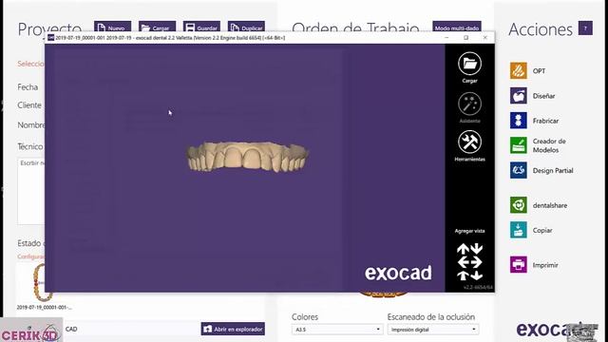
Task: Open the Frabricar action icon
Action: (519, 121)
